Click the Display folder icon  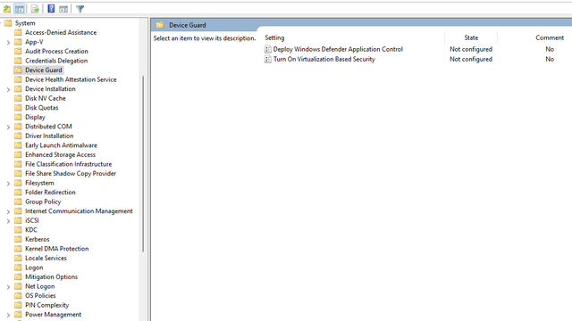click(x=18, y=117)
